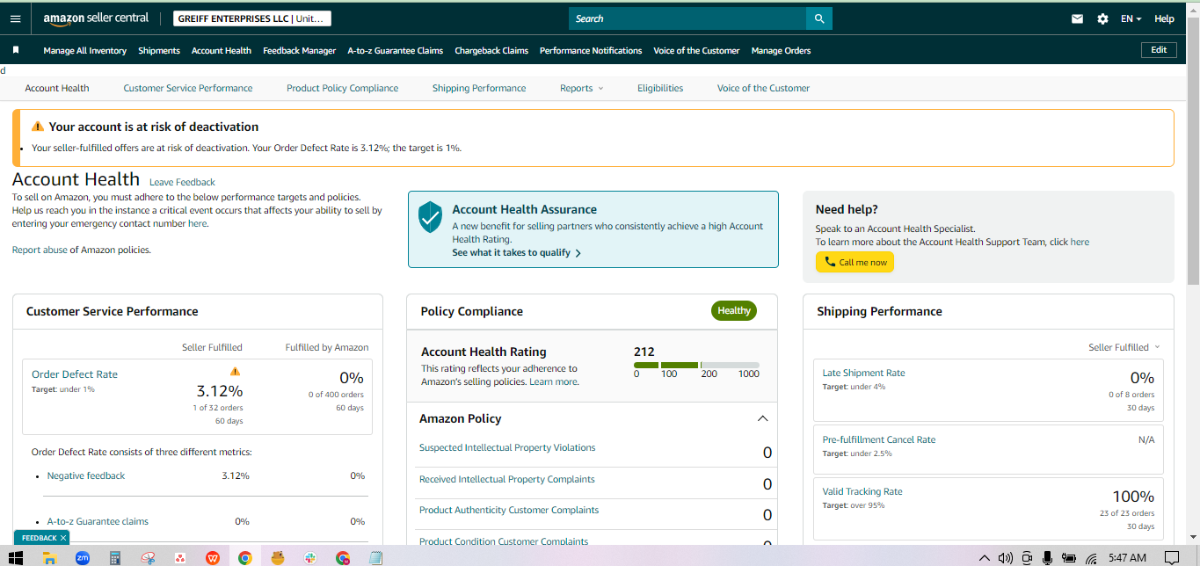Screen dimensions: 1200x566
Task: Click the green Healthy status badge
Action: click(733, 310)
